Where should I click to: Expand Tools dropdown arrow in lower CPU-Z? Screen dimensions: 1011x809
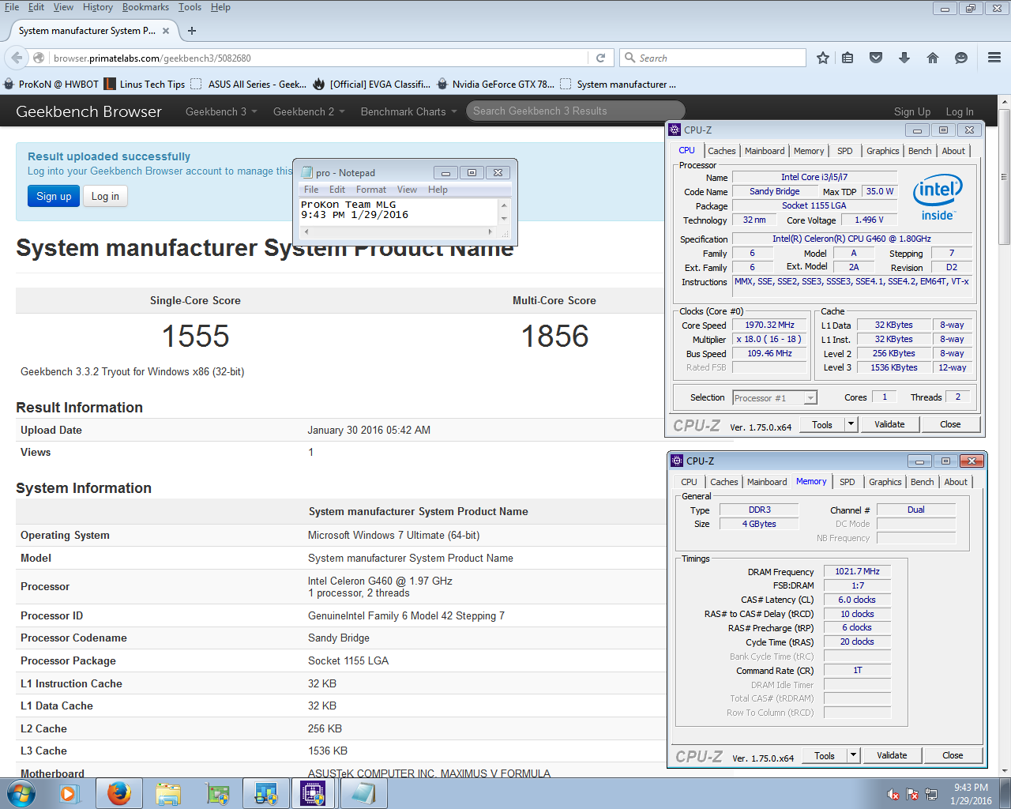[853, 755]
